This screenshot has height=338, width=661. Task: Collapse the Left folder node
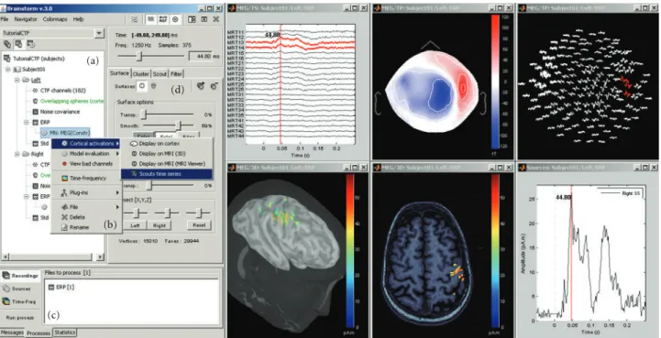coord(17,80)
